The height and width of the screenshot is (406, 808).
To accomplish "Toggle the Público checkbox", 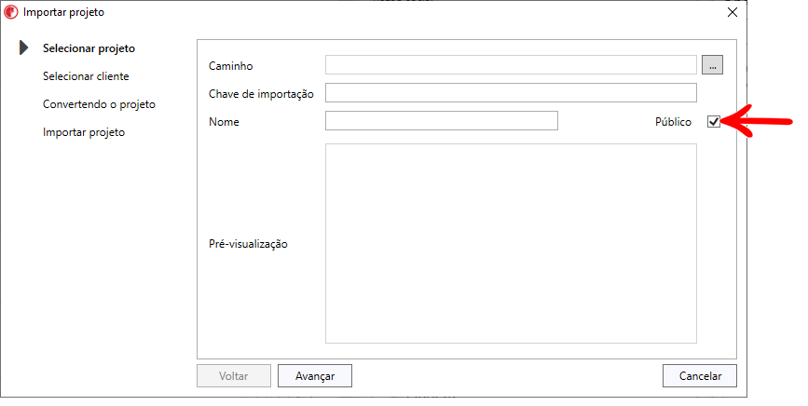I will (714, 121).
